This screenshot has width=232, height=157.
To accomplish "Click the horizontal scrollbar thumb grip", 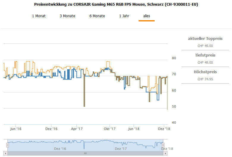I will point(85,153).
